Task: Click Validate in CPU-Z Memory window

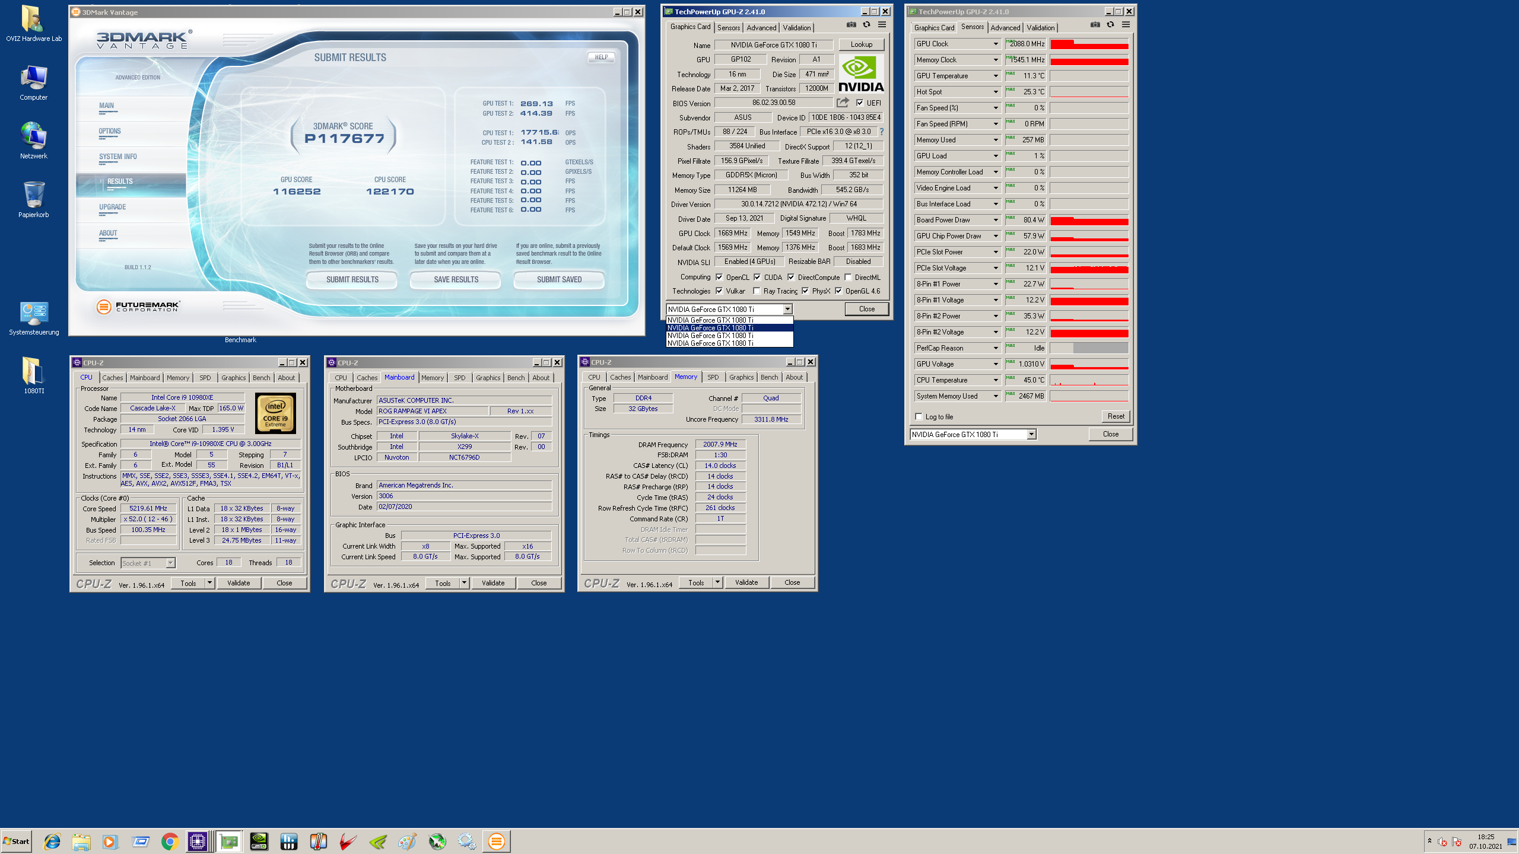Action: (746, 582)
